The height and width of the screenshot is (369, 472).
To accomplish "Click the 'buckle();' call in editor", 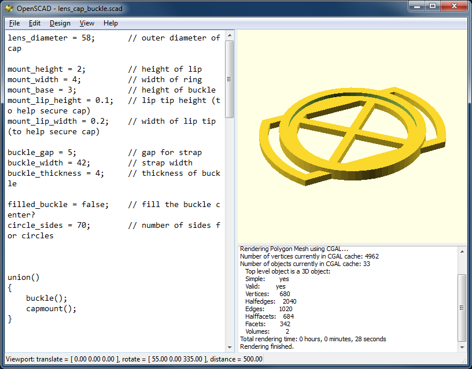I will click(x=47, y=298).
